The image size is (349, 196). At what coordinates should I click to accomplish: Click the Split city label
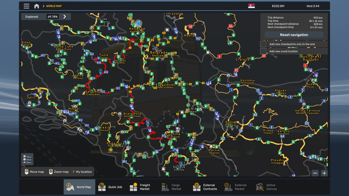(31, 97)
